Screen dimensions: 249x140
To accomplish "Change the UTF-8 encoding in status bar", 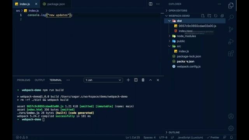I will 163,137.
